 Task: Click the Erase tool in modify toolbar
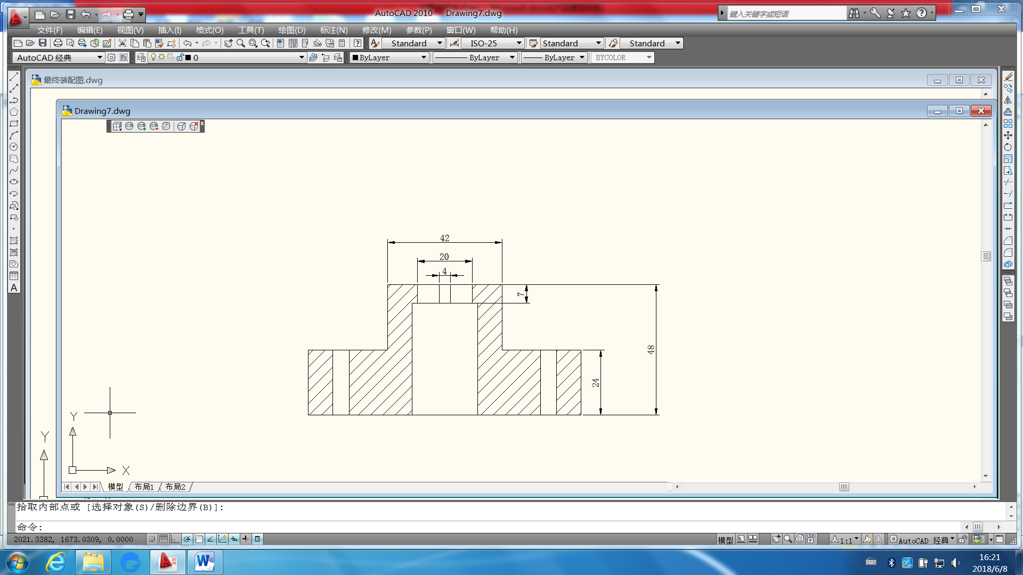pyautogui.click(x=1008, y=77)
